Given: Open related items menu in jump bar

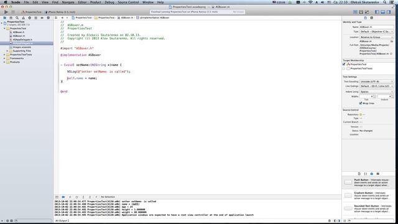Looking at the screenshot, I should (x=56, y=18).
